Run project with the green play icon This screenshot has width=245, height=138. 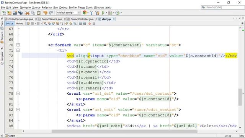(103, 13)
